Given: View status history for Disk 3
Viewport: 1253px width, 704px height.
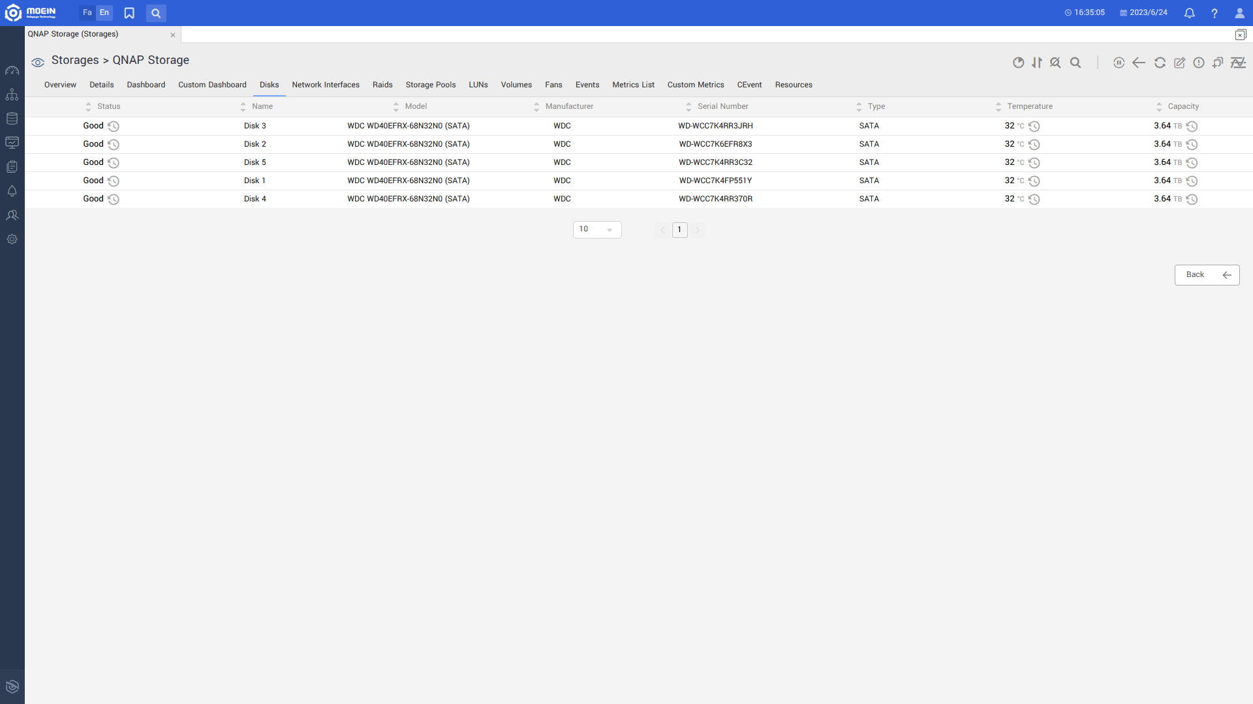Looking at the screenshot, I should click(x=114, y=126).
